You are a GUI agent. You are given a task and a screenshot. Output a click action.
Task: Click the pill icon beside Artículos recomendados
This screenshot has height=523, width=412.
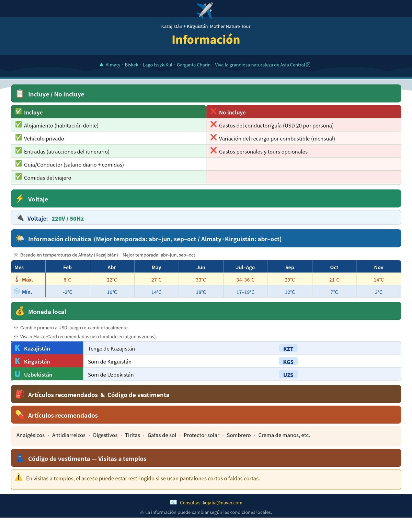20,415
